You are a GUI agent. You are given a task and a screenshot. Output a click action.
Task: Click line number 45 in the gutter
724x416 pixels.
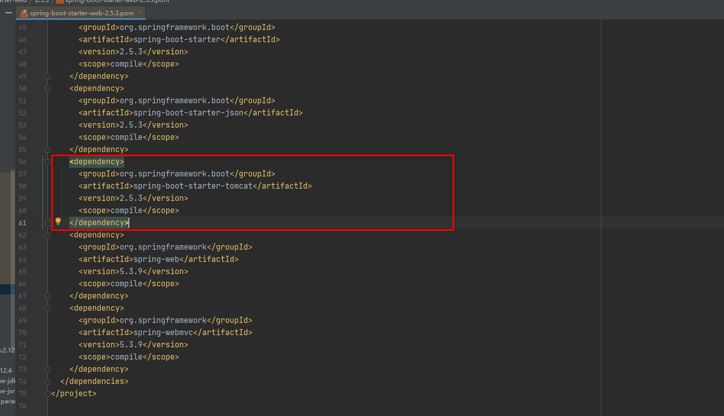[x=23, y=27]
